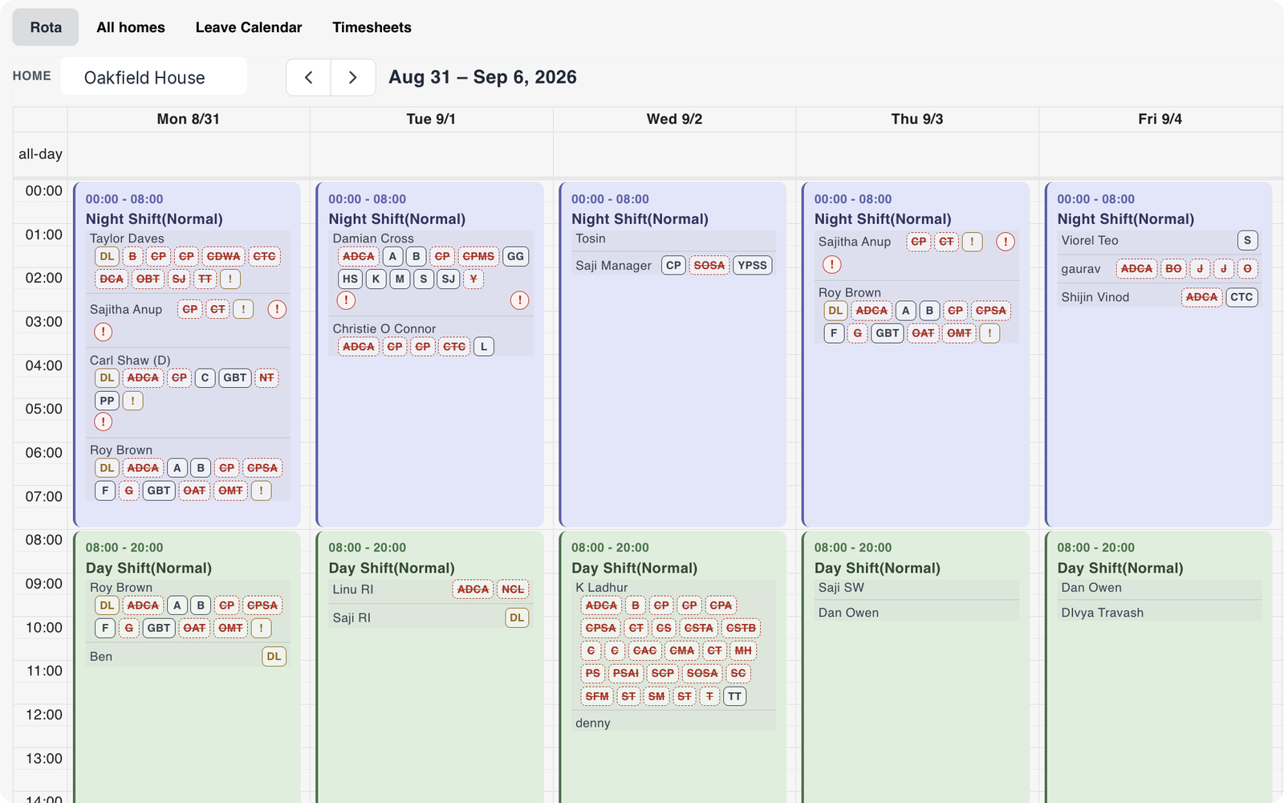This screenshot has height=803, width=1284.
Task: Click the red circled alert under Carl Shaw (D)
Action: pyautogui.click(x=104, y=422)
